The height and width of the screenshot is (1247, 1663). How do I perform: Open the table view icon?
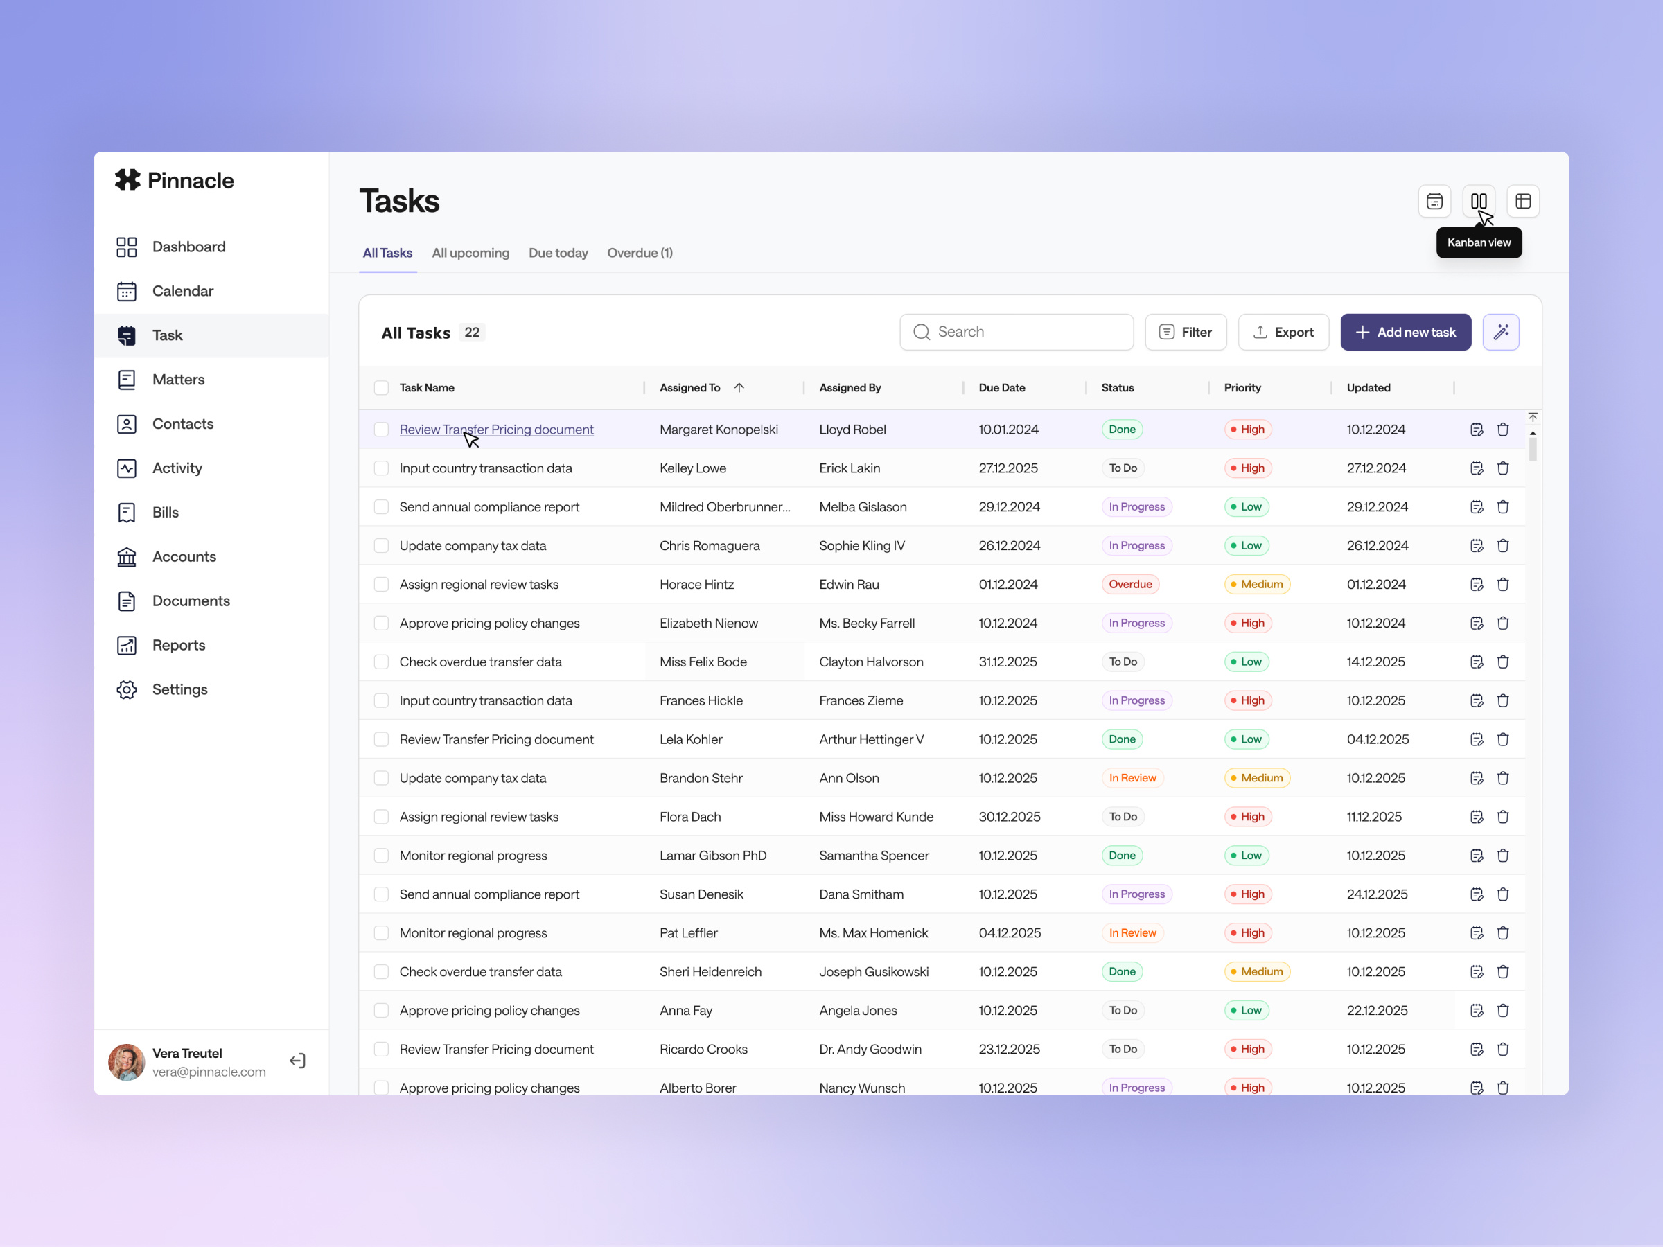(1523, 201)
